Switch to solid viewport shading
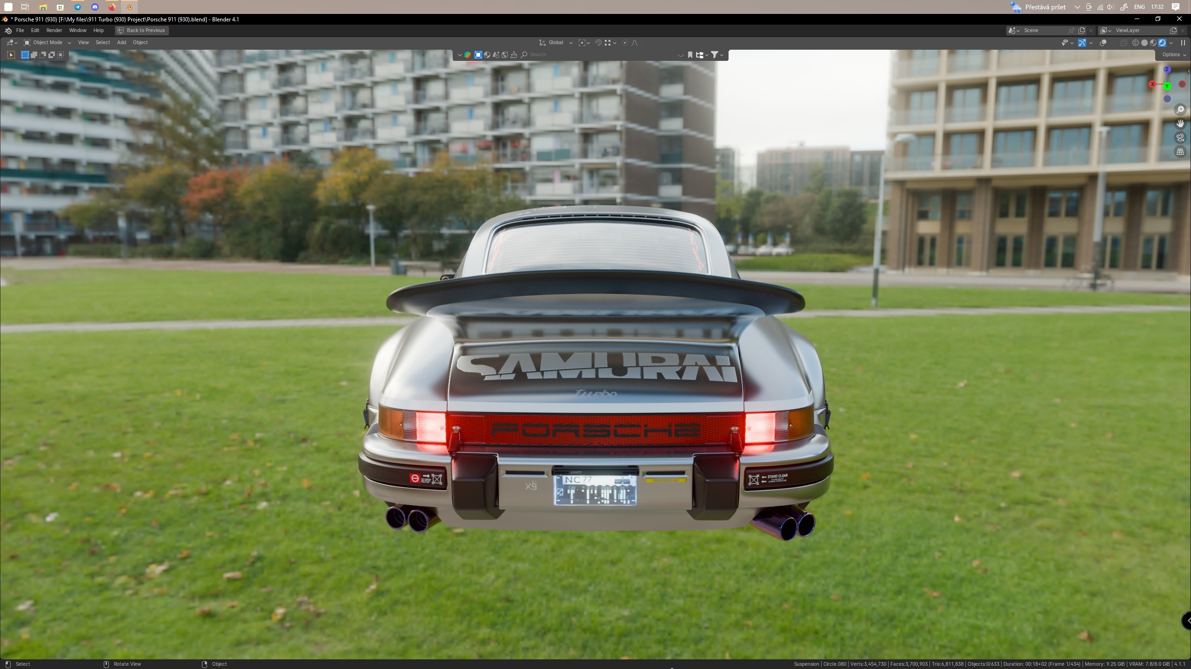This screenshot has width=1191, height=669. pyautogui.click(x=1144, y=43)
